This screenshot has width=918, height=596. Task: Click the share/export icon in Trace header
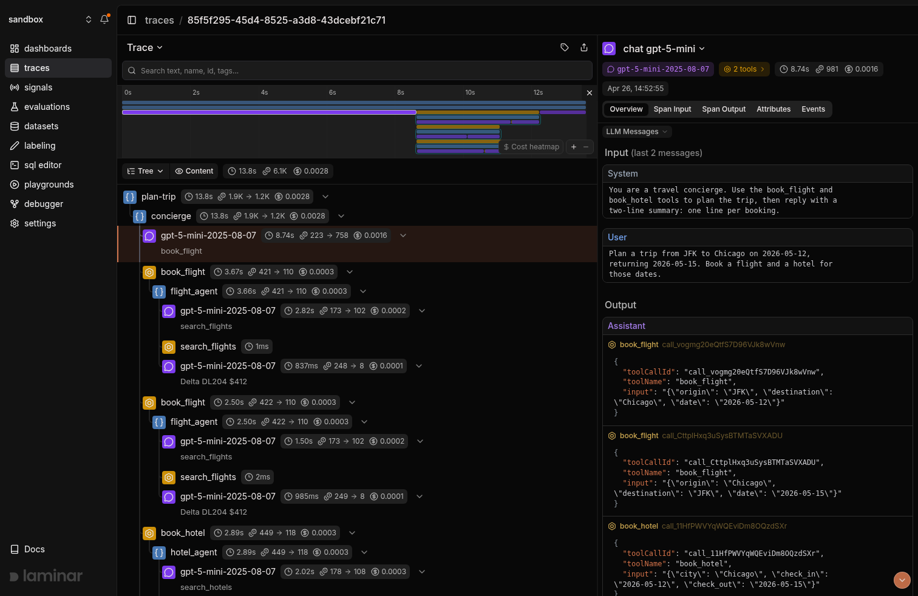[584, 47]
